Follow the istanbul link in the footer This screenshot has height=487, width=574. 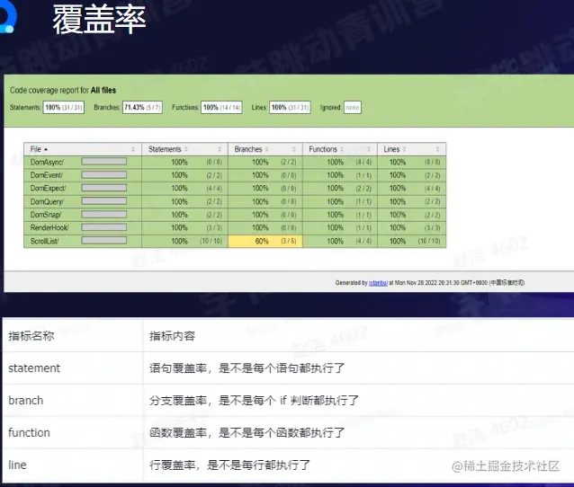click(378, 283)
